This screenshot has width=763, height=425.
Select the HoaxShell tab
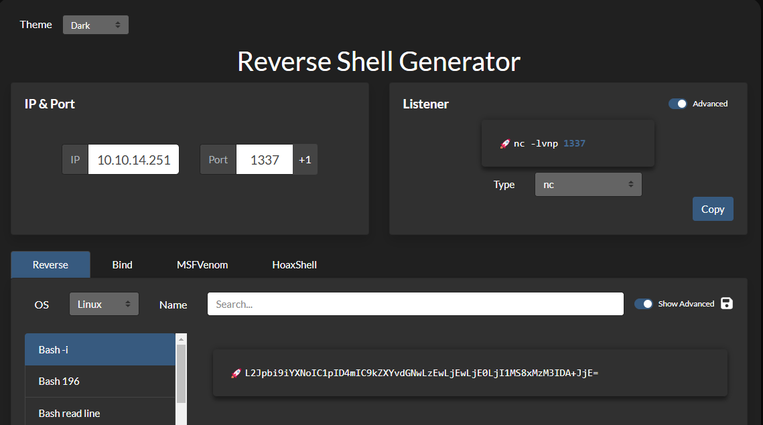point(294,265)
